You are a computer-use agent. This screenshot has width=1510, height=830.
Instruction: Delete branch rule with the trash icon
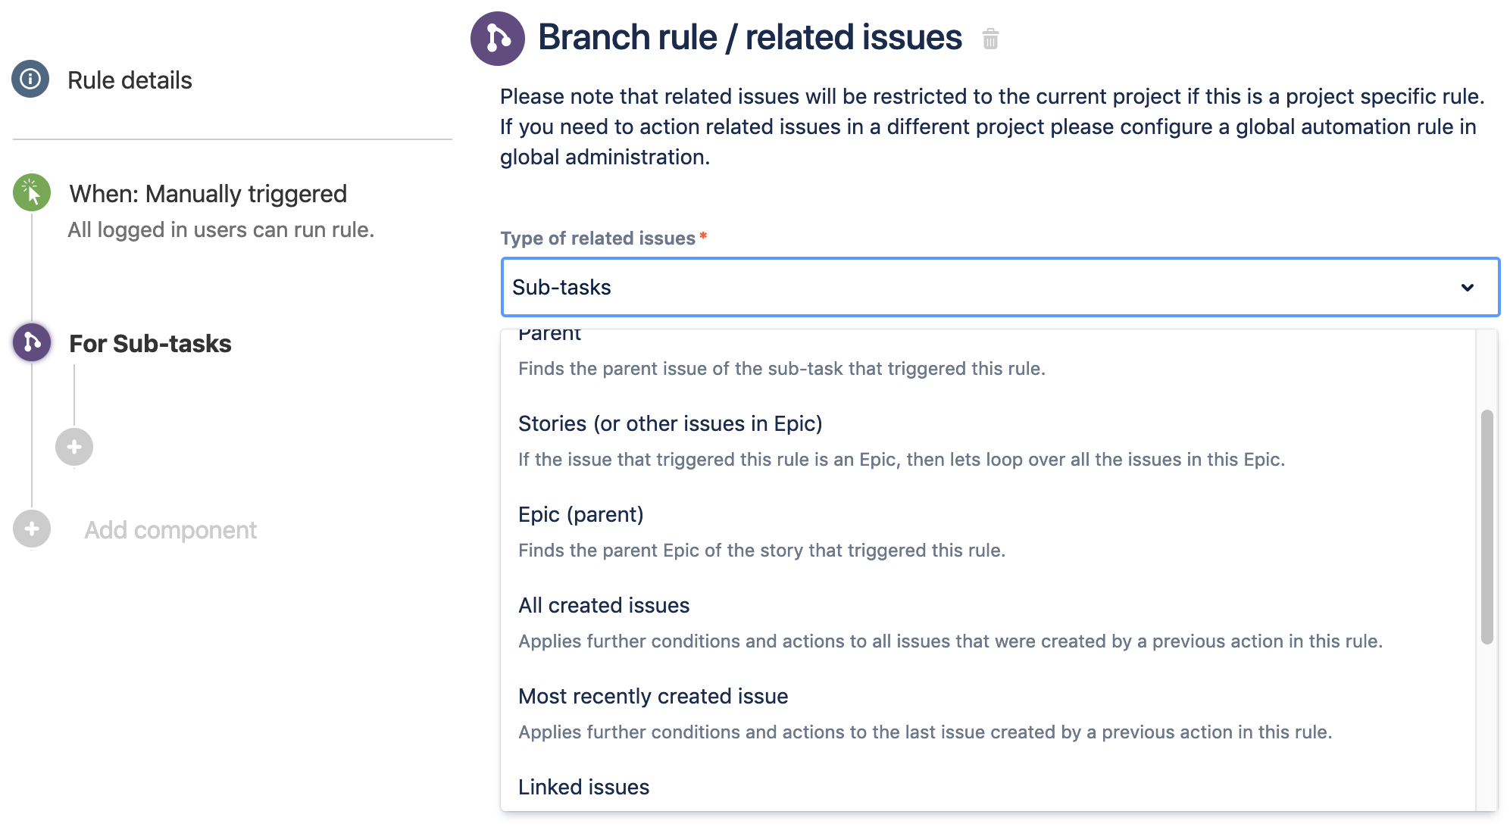click(x=990, y=39)
